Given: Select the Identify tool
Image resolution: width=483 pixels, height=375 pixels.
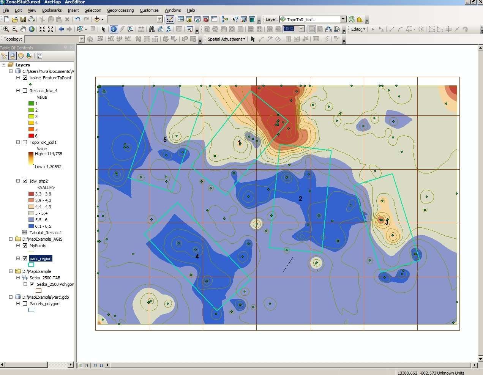Looking at the screenshot, I should click(x=114, y=29).
